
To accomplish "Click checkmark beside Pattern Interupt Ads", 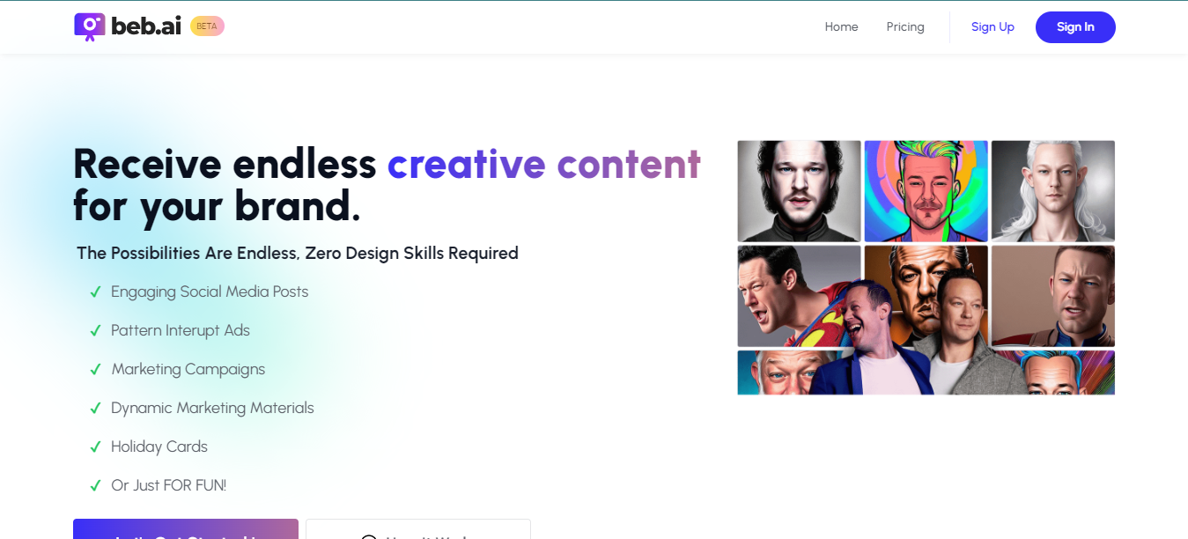I will click(95, 330).
